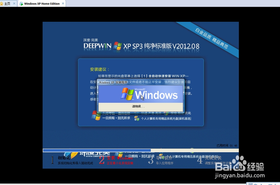Screen dimensions: 280x185
Task: Click step 1 初始化 label
Action: point(64,158)
